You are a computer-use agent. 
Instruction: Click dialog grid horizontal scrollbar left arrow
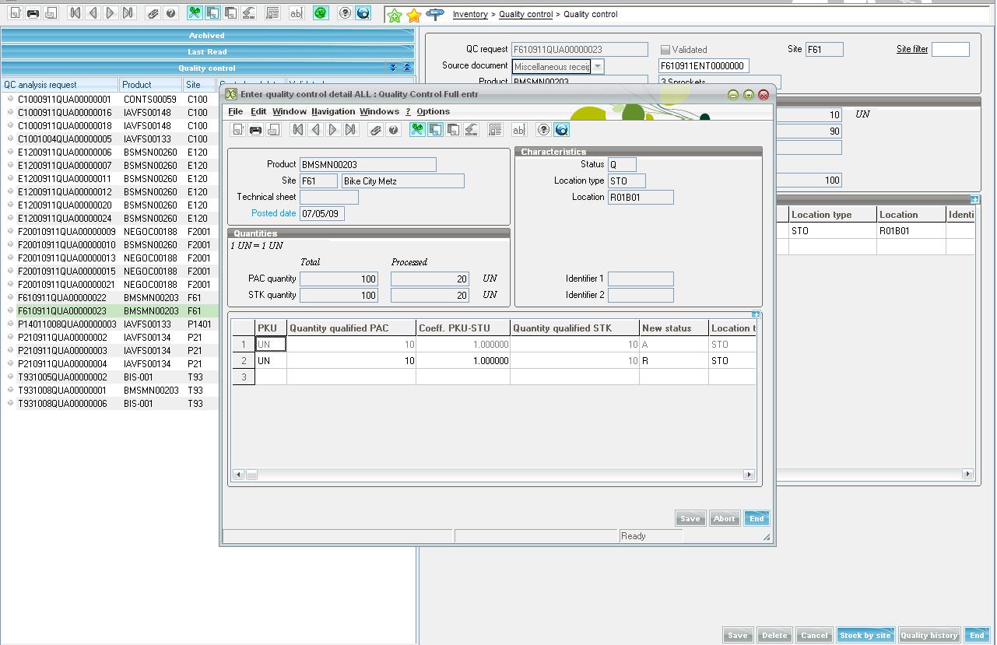click(239, 474)
